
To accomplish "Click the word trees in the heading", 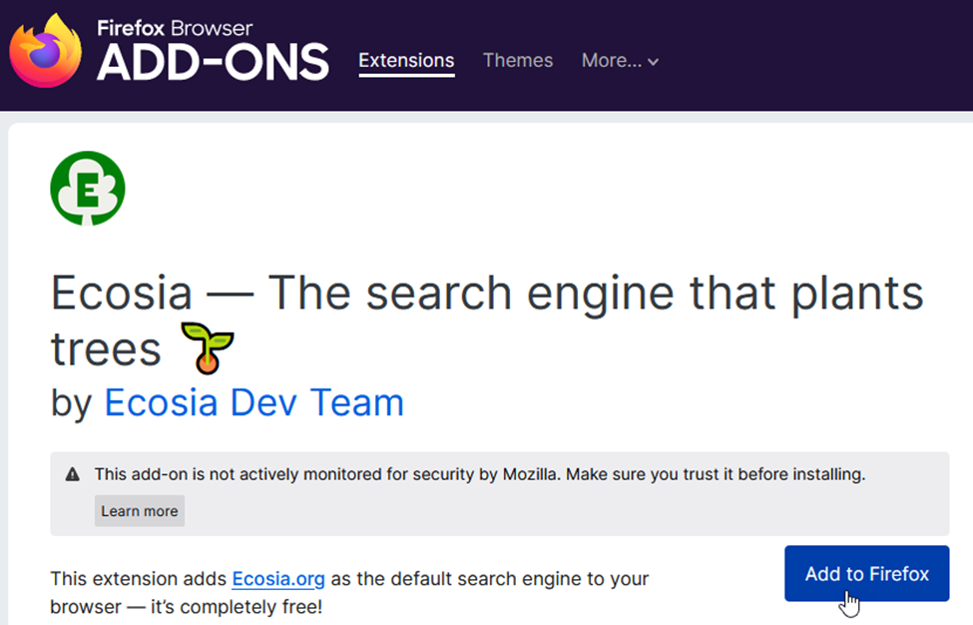I will (104, 347).
